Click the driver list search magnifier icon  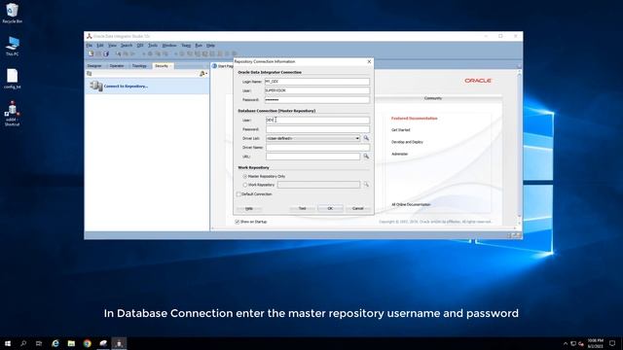tap(366, 138)
